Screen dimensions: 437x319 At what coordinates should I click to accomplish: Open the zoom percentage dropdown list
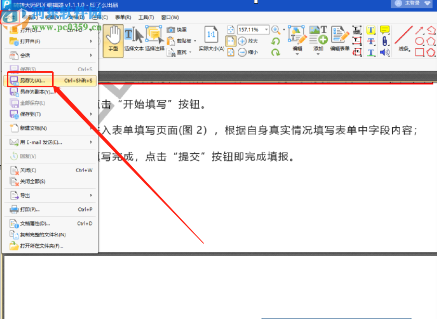coord(267,30)
